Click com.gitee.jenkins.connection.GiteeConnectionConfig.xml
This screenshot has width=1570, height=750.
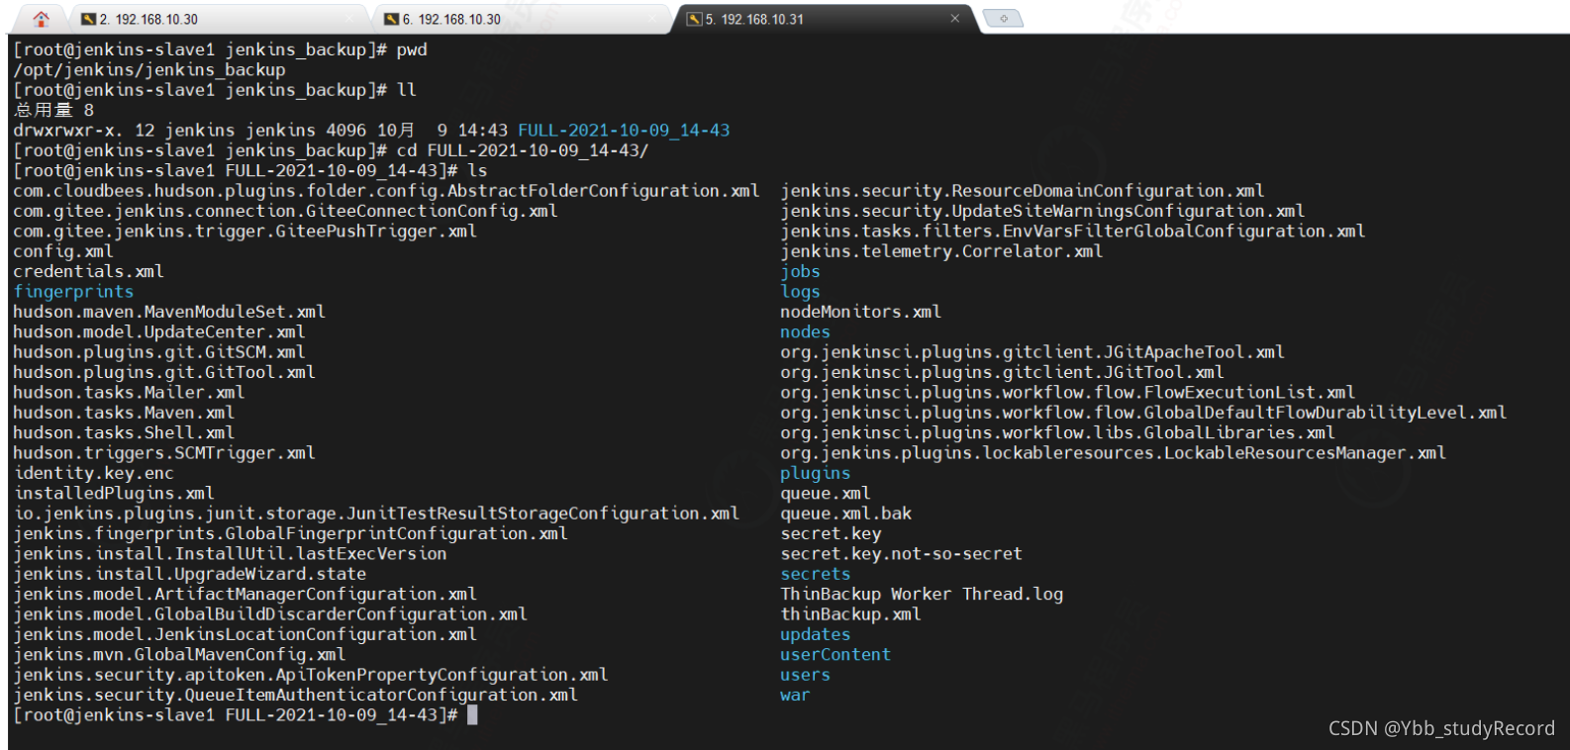coord(285,211)
